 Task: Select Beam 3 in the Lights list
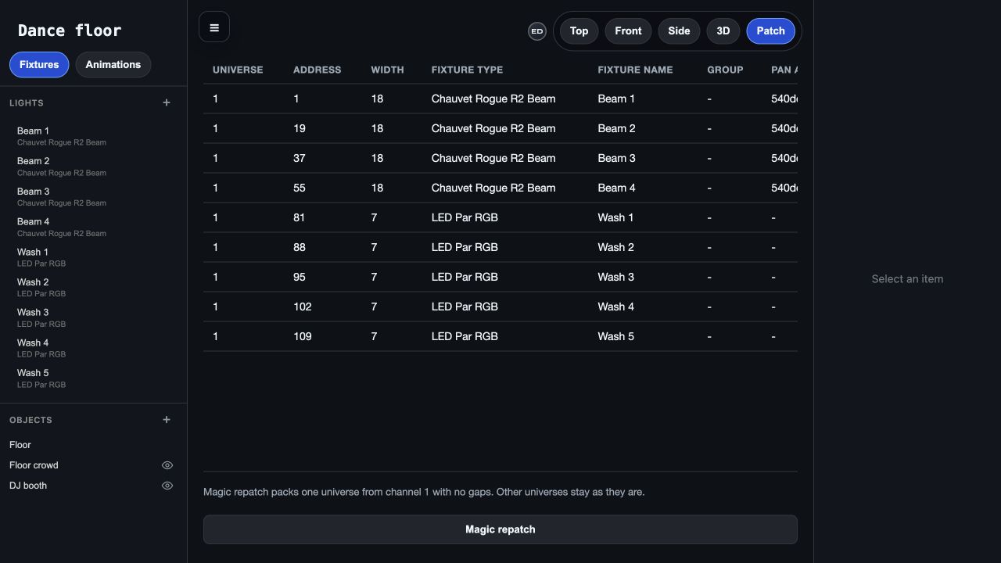(94, 197)
